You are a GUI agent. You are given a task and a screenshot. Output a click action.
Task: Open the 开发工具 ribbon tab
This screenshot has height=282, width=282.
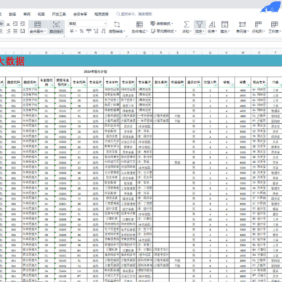coord(59,14)
